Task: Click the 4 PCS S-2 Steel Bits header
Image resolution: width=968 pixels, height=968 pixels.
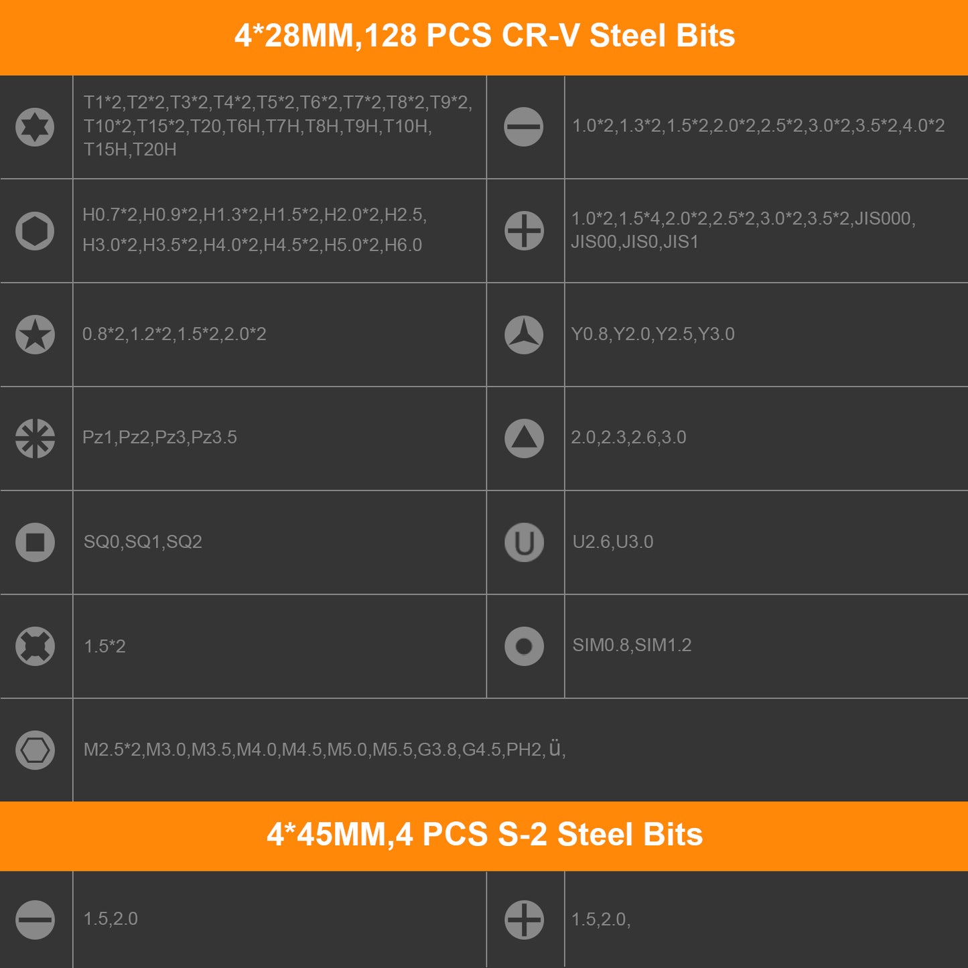Action: 484,835
